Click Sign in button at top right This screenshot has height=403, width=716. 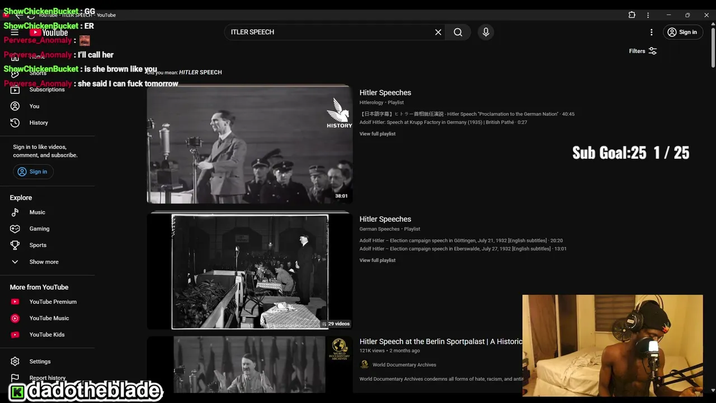[x=682, y=32]
